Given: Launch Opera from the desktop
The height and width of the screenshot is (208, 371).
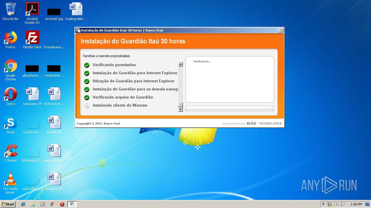Looking at the screenshot, I should (10, 96).
